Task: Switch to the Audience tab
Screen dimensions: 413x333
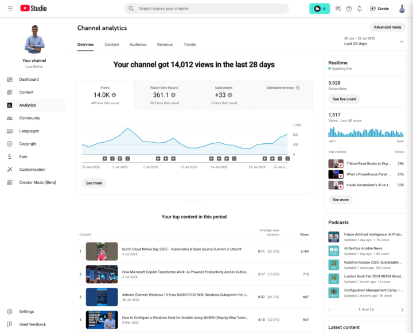Action: pos(138,45)
